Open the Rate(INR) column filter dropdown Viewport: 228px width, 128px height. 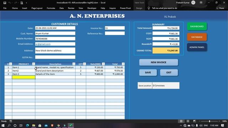point(103,64)
